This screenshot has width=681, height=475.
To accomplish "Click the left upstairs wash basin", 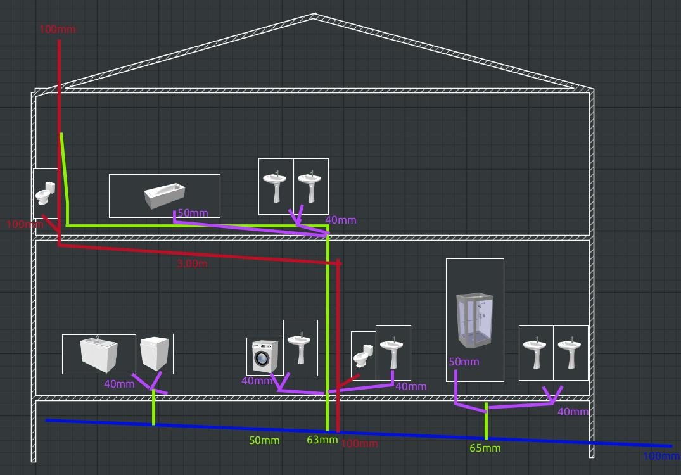I will 276,186.
